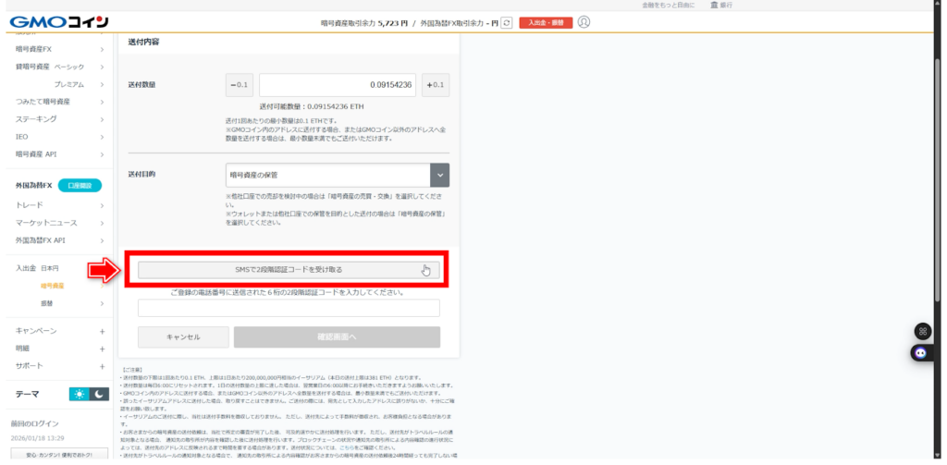The height and width of the screenshot is (465, 947).
Task: Open ステーキング in the sidebar
Action: (37, 119)
